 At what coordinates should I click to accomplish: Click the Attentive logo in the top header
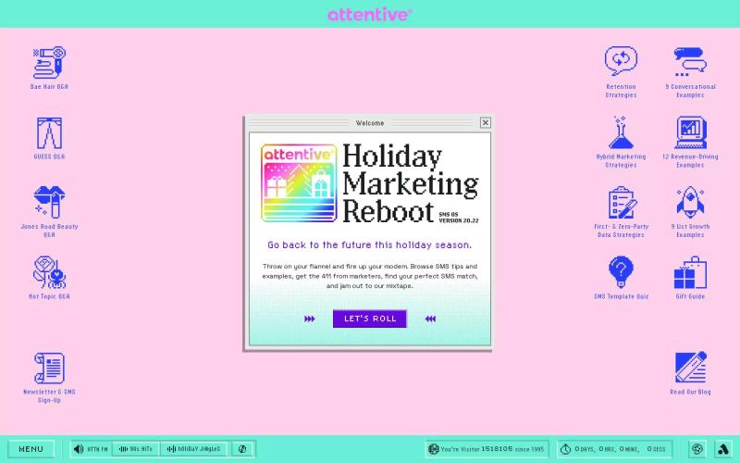coord(370,14)
